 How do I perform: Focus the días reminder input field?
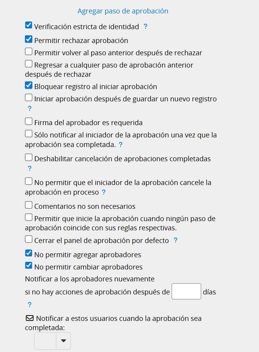point(187,291)
